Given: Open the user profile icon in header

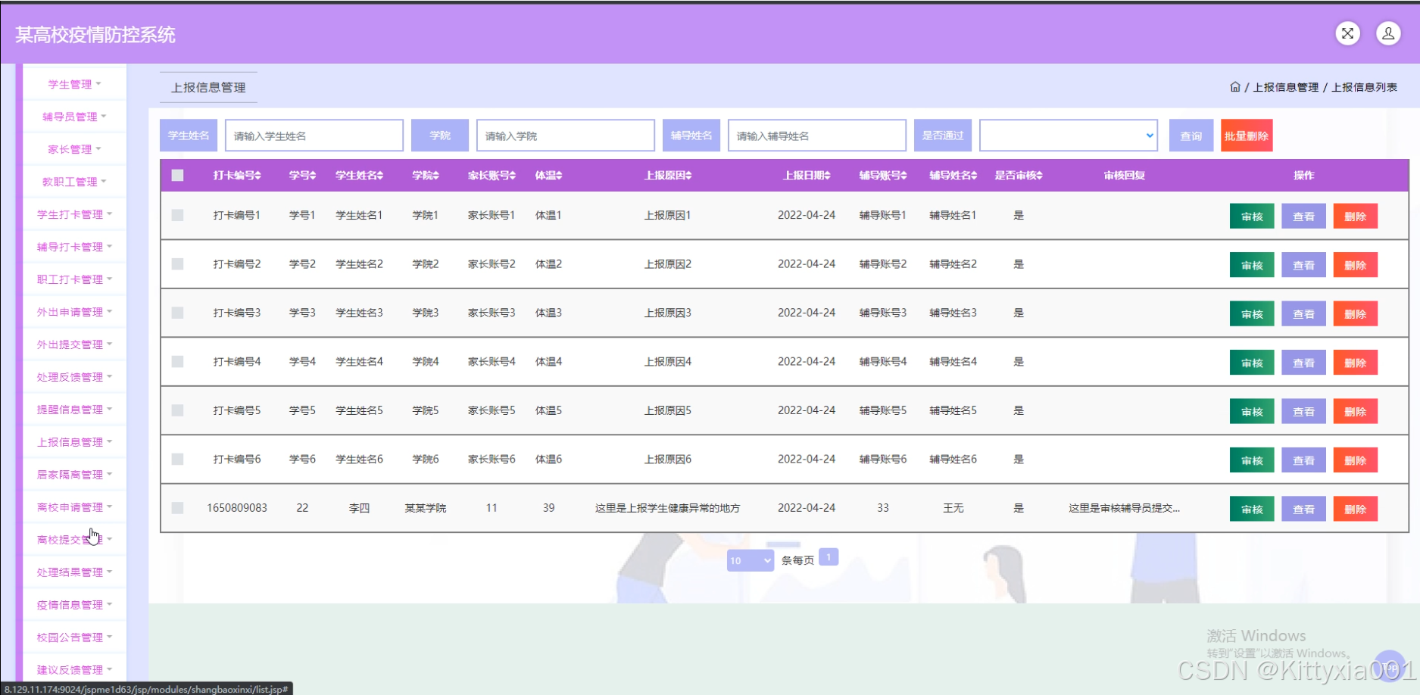Looking at the screenshot, I should [x=1387, y=33].
